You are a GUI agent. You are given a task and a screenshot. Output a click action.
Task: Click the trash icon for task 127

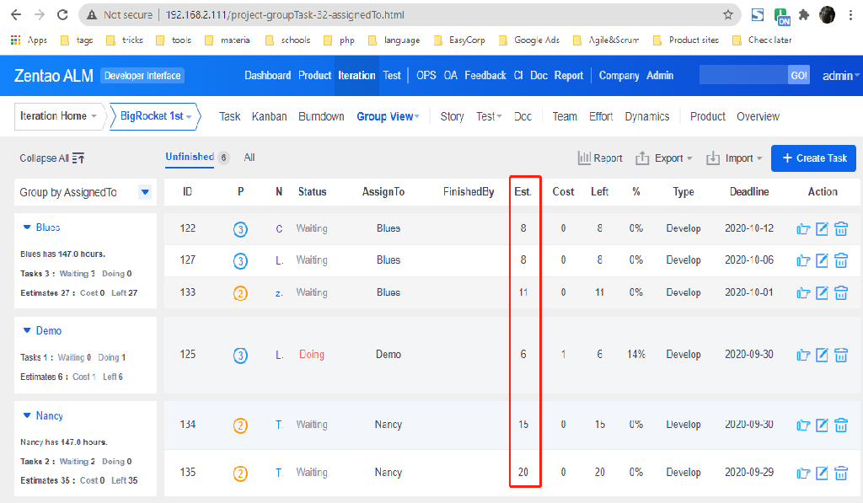click(840, 260)
